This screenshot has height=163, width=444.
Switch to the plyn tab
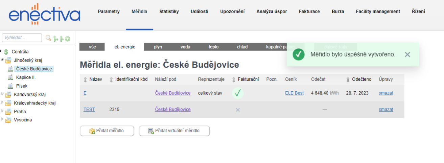point(158,47)
